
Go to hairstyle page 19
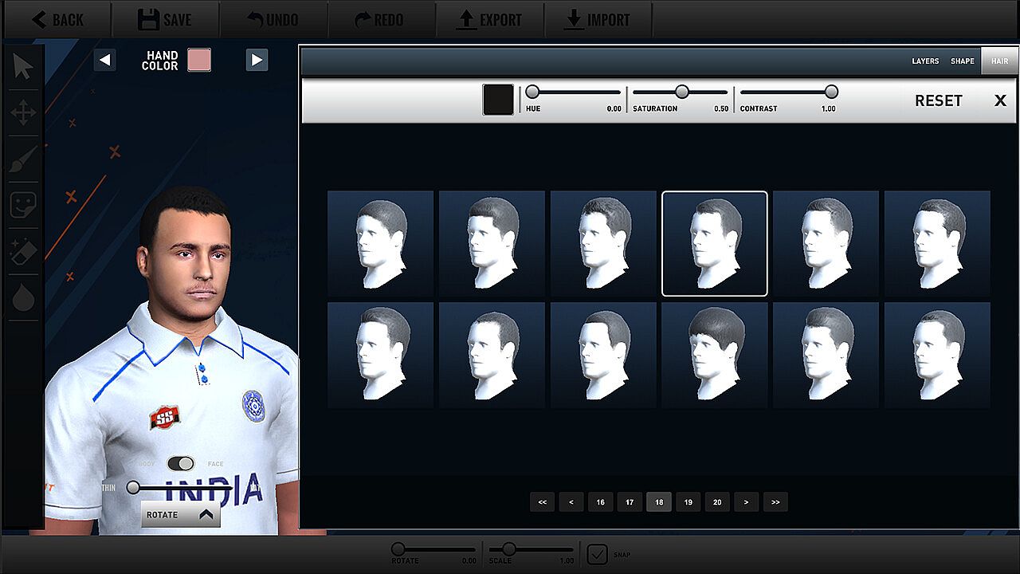tap(688, 502)
